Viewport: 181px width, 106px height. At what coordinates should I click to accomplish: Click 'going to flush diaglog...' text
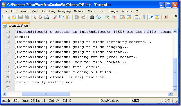(100, 47)
